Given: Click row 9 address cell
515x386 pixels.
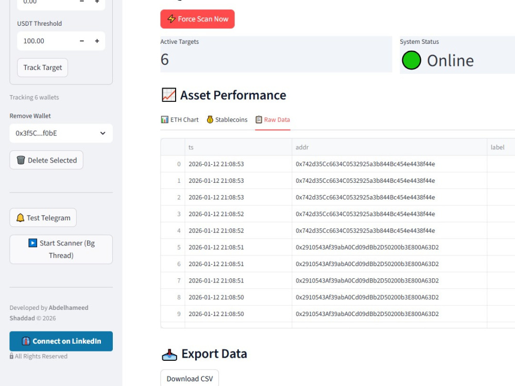Looking at the screenshot, I should 389,314.
